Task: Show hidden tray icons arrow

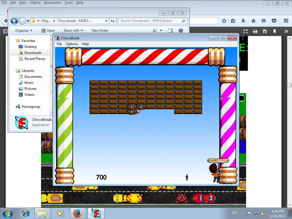Action: [242, 213]
